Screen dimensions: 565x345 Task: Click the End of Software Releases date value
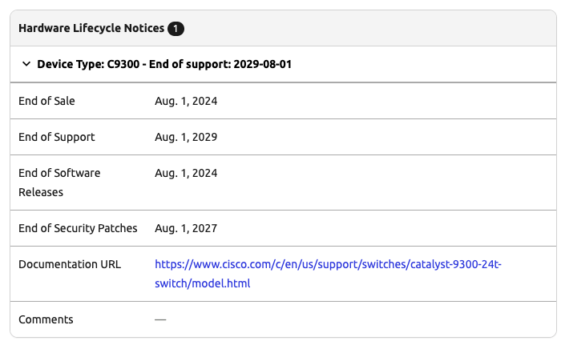[x=186, y=173]
